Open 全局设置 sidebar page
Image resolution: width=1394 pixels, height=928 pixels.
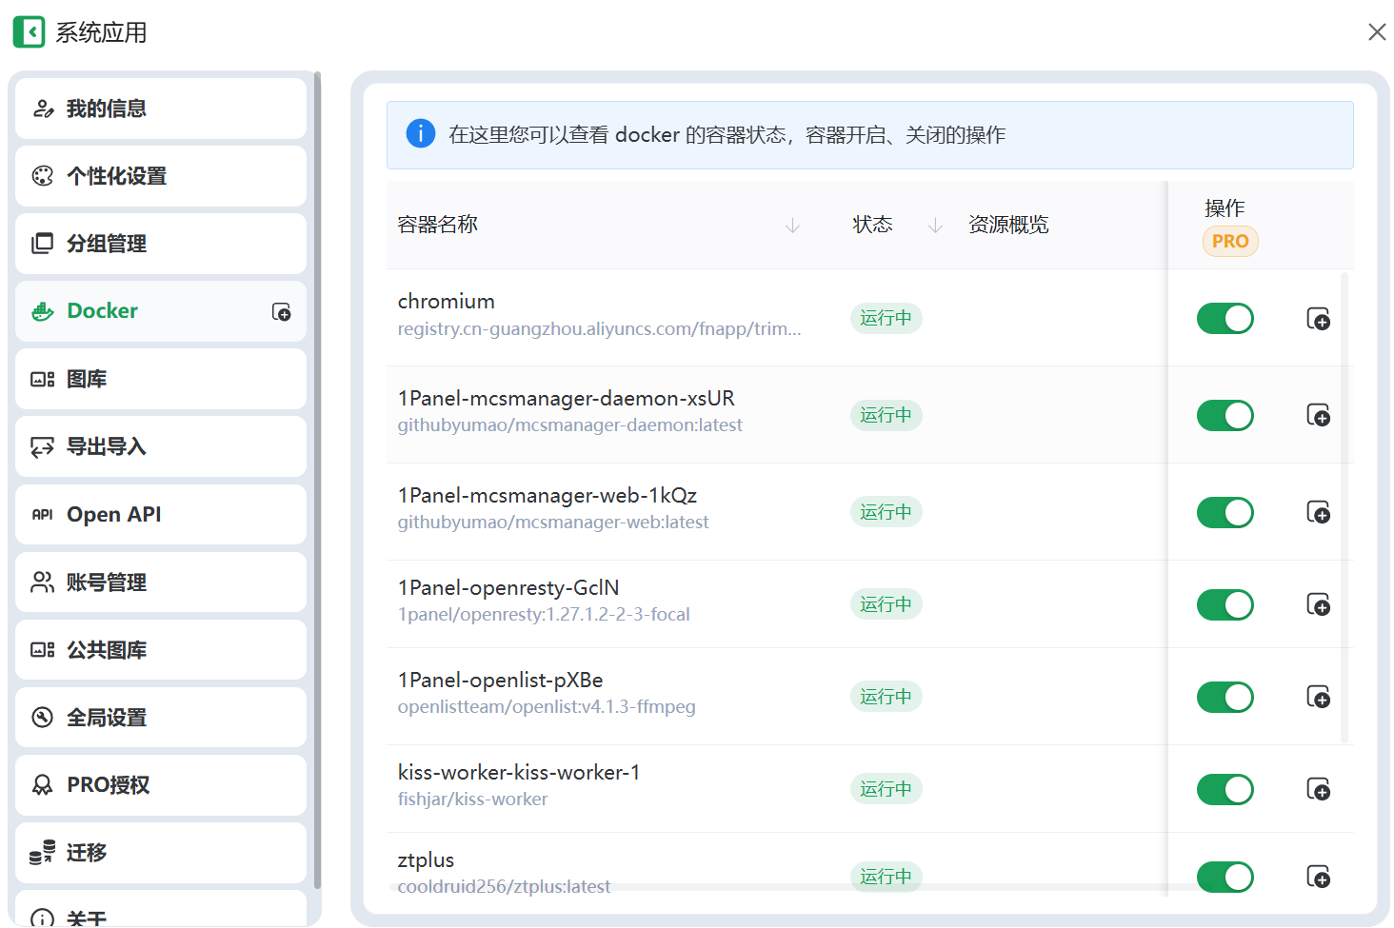(x=161, y=718)
